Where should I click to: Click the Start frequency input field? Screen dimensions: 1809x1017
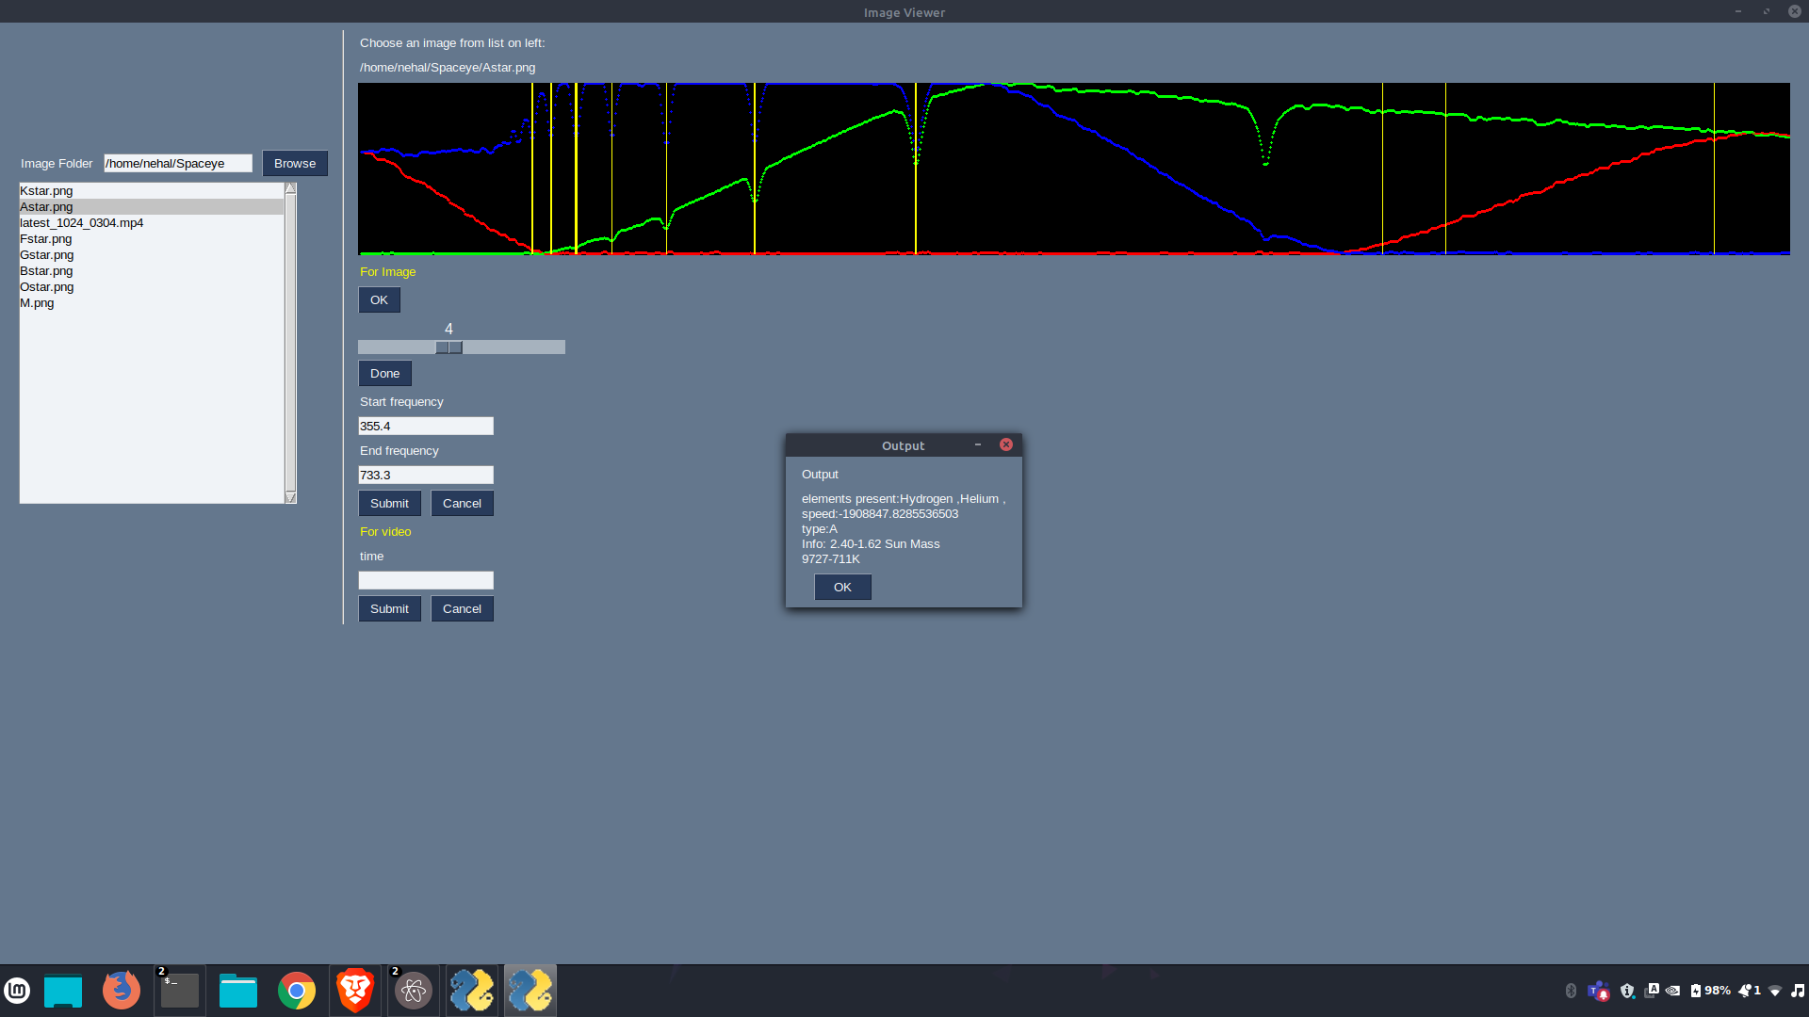point(425,426)
